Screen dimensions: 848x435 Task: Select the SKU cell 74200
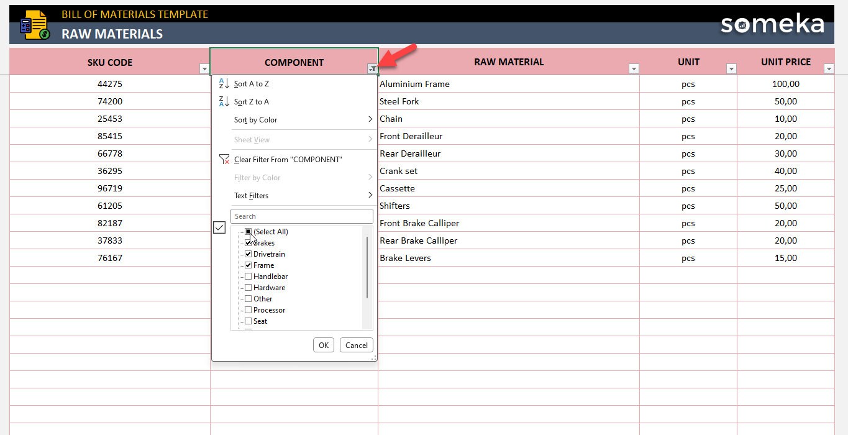point(110,101)
